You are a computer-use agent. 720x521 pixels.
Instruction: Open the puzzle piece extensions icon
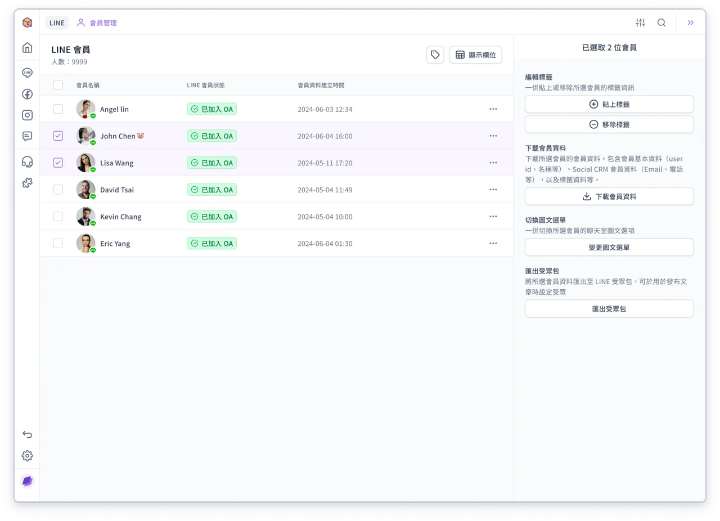pyautogui.click(x=27, y=182)
